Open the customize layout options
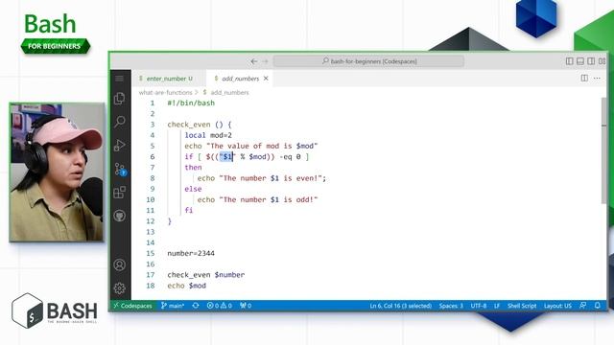Screen dimensions: 614x345 (602, 61)
